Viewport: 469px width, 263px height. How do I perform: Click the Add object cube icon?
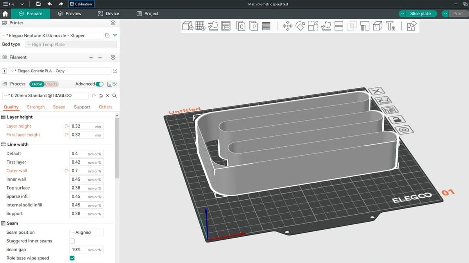[188, 26]
